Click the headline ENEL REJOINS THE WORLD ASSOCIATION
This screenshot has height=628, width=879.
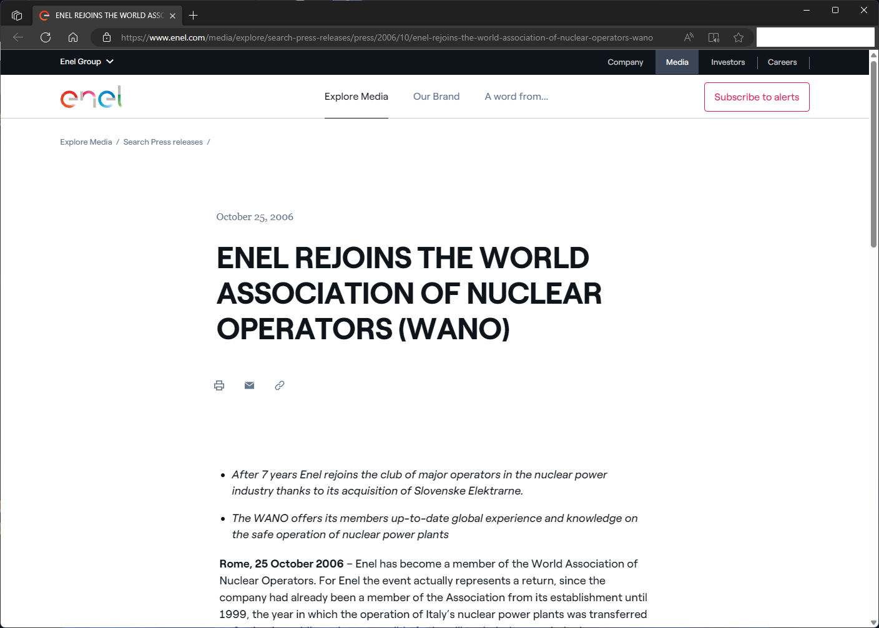click(x=409, y=293)
